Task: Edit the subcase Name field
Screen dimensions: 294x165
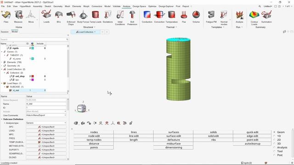Action: pos(46,104)
